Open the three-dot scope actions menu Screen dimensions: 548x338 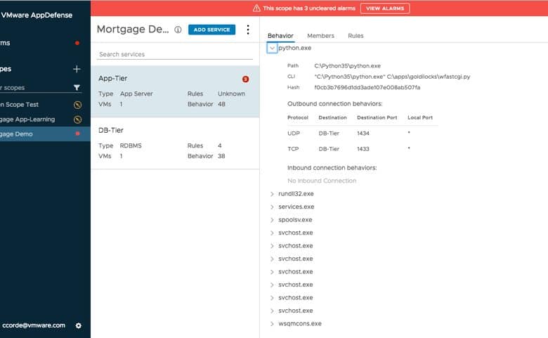click(248, 30)
